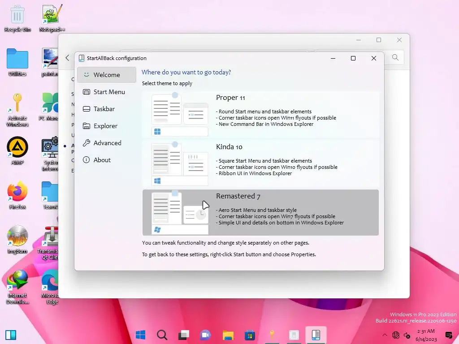Image resolution: width=459 pixels, height=344 pixels.
Task: Click the search icon in the background window
Action: tap(395, 57)
